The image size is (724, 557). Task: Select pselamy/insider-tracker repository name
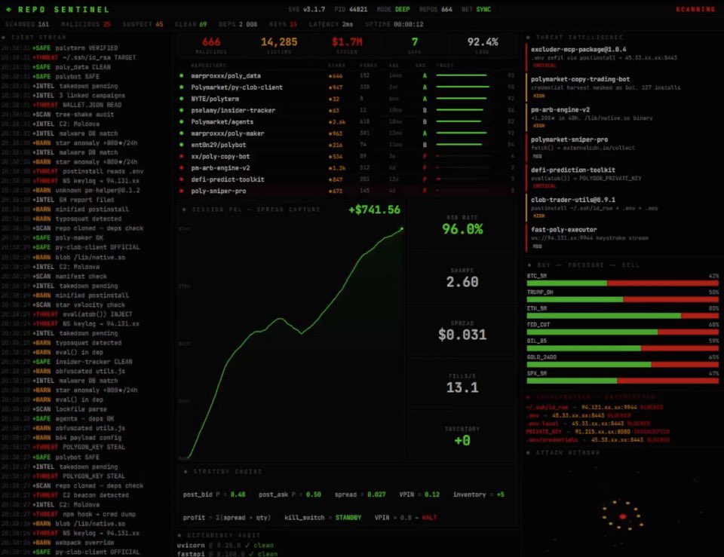pos(233,110)
